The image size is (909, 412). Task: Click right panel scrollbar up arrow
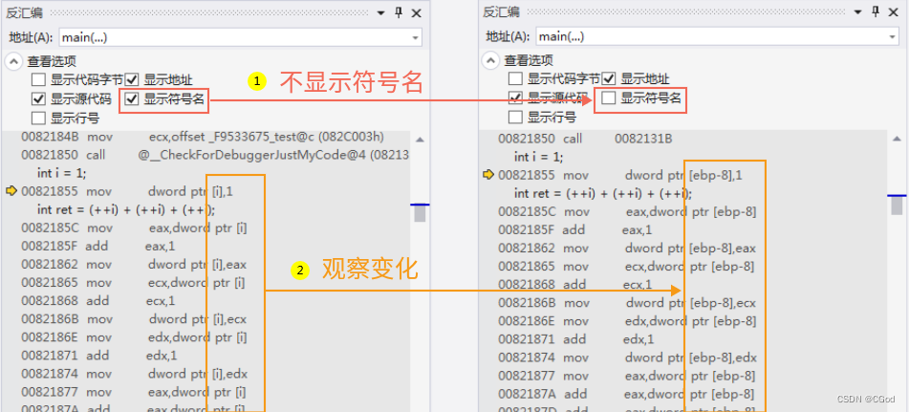pos(898,139)
